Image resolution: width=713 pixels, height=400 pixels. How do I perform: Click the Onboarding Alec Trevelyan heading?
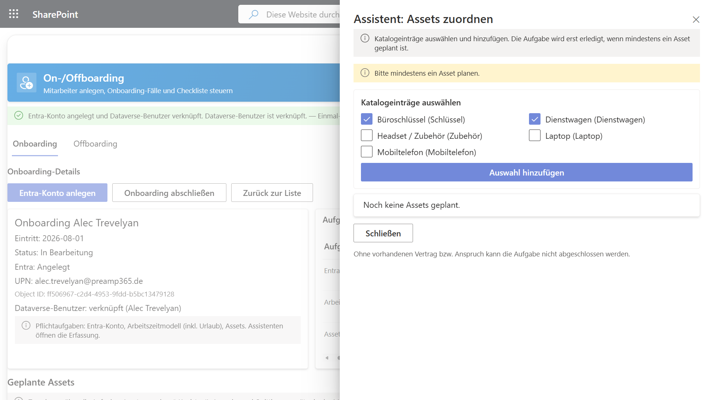point(77,223)
